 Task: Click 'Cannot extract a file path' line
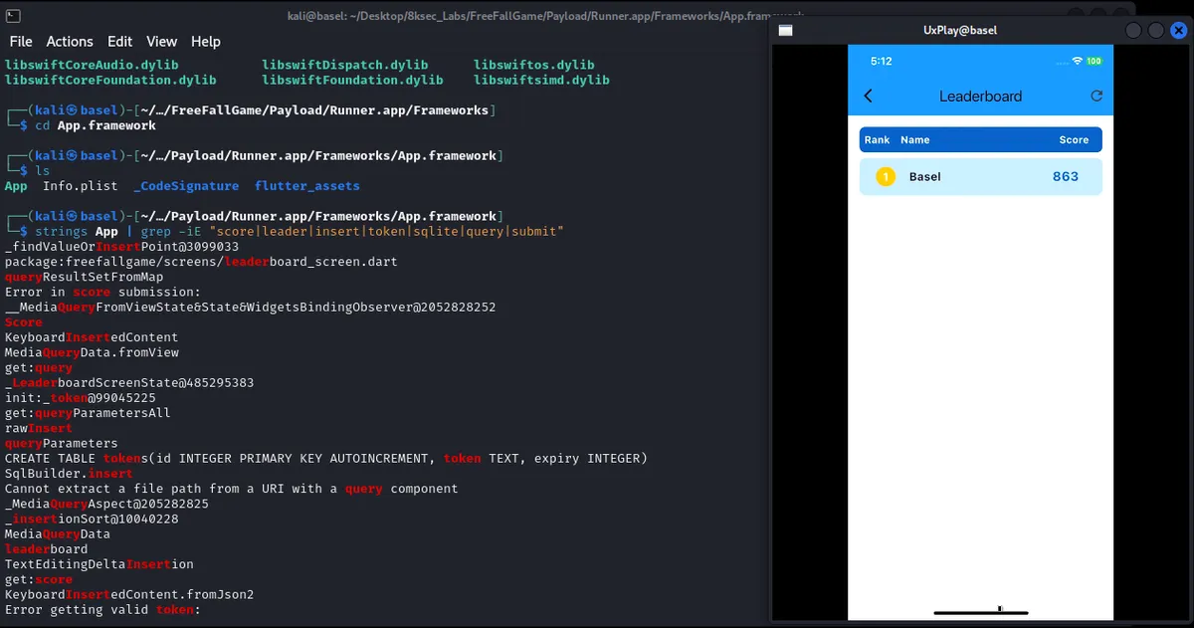[232, 489]
